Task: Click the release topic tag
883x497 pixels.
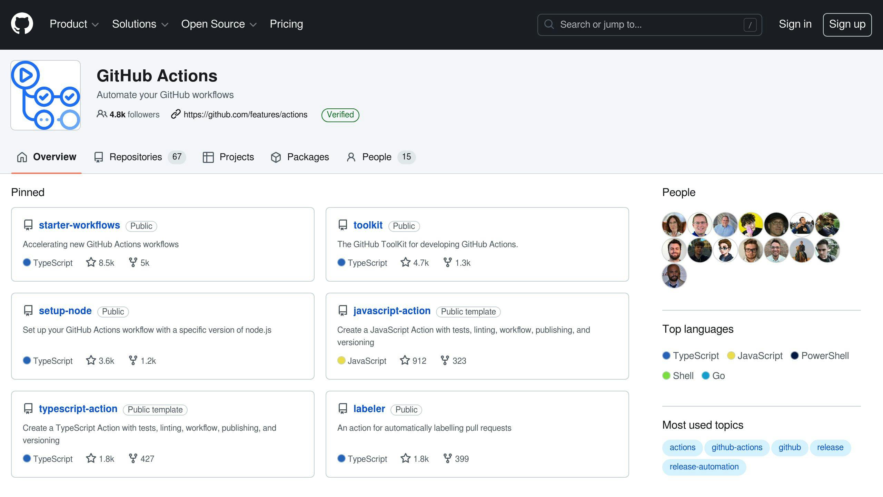Action: [830, 448]
